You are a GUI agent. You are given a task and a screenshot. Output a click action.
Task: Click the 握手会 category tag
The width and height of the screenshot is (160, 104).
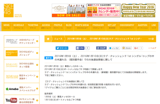click(x=49, y=58)
